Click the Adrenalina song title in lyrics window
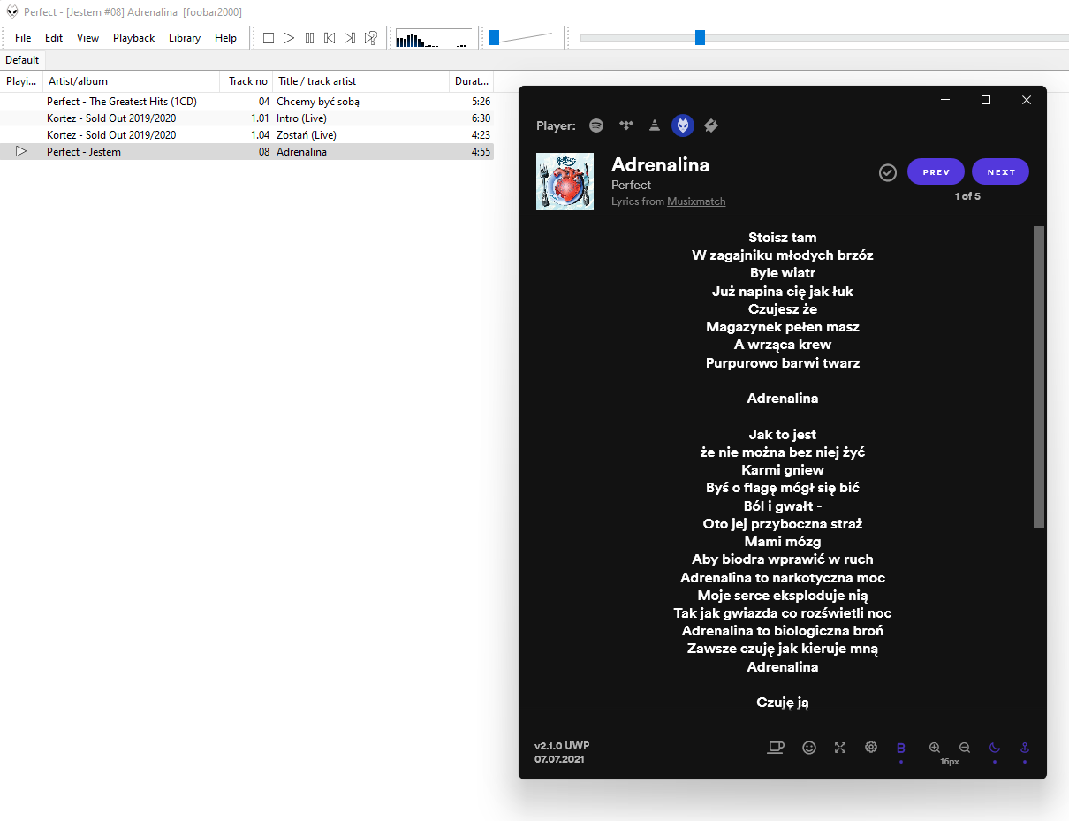 click(660, 164)
